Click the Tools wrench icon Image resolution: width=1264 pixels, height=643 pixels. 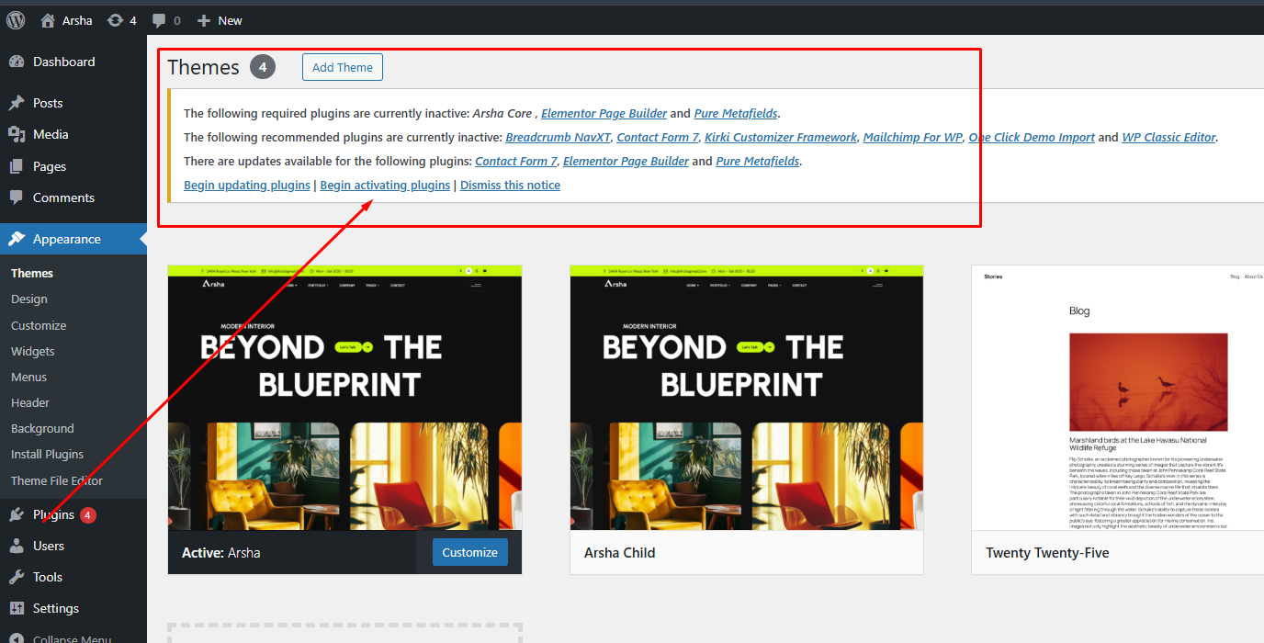(17, 577)
